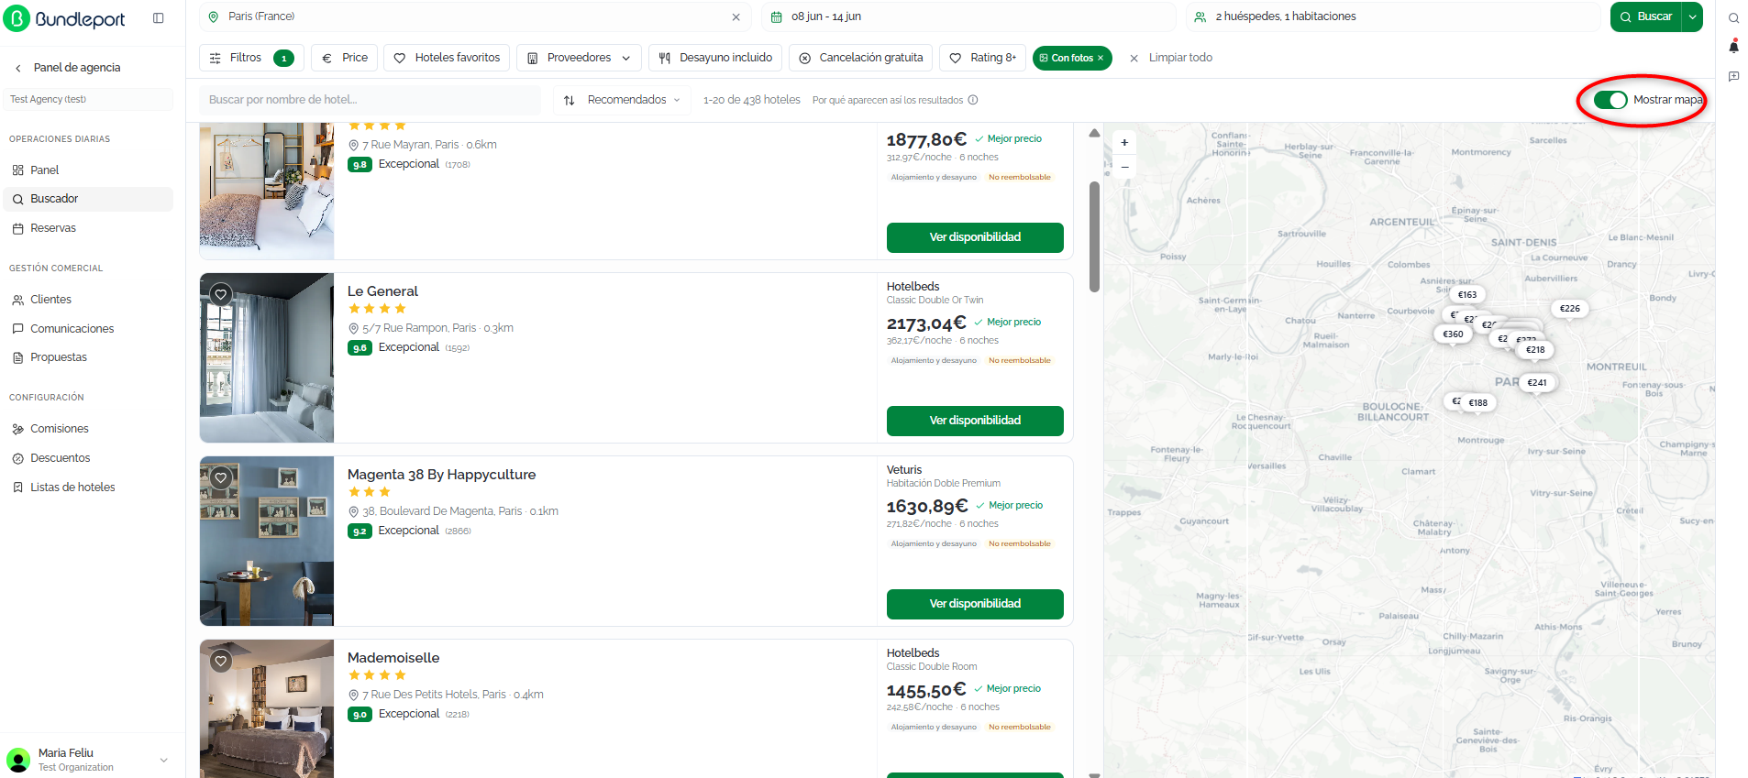Click Le General room photo thumbnail

coord(267,358)
